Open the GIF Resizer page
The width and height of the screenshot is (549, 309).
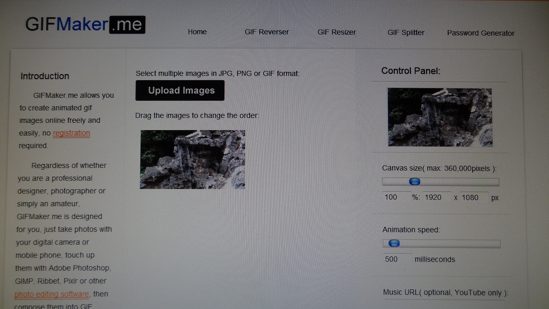click(x=337, y=32)
